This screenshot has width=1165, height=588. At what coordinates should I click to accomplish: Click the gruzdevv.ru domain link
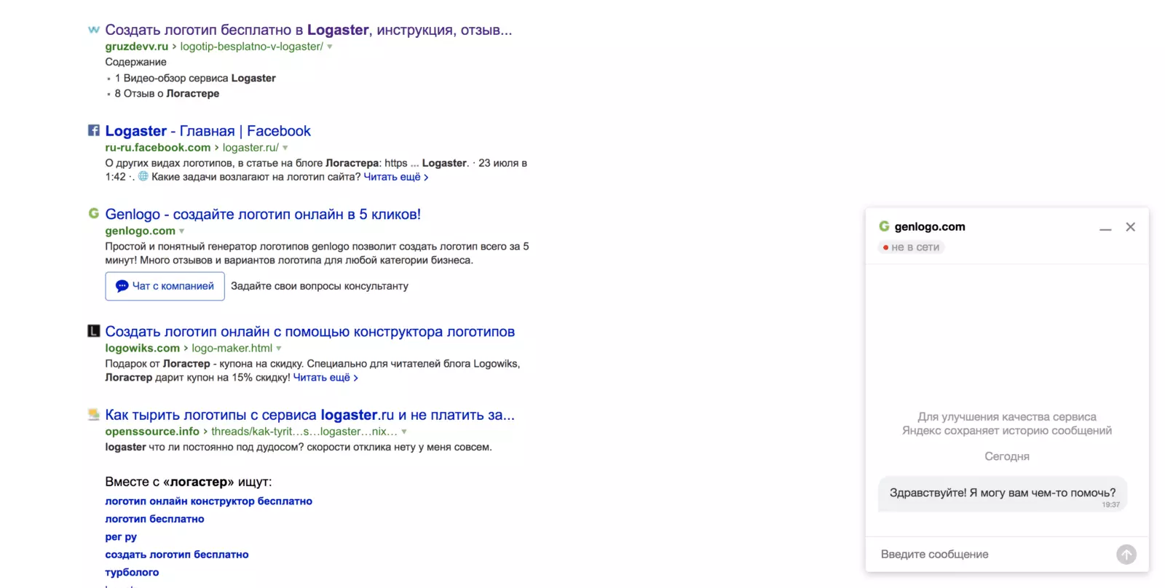(136, 47)
